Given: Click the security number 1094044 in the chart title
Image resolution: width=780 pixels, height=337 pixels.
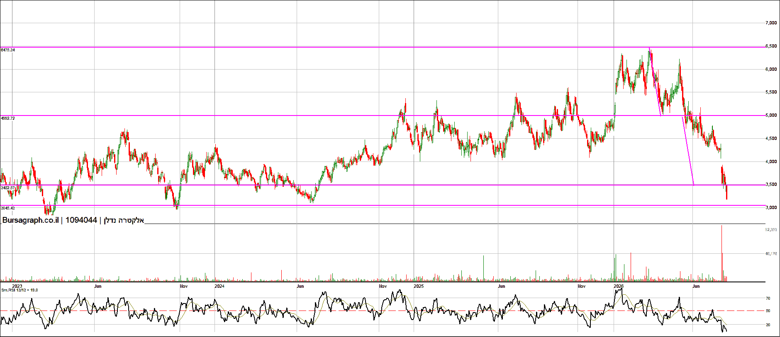Looking at the screenshot, I should 81,220.
